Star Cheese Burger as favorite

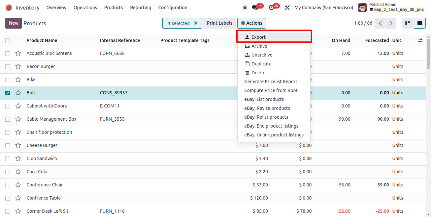coord(18,145)
